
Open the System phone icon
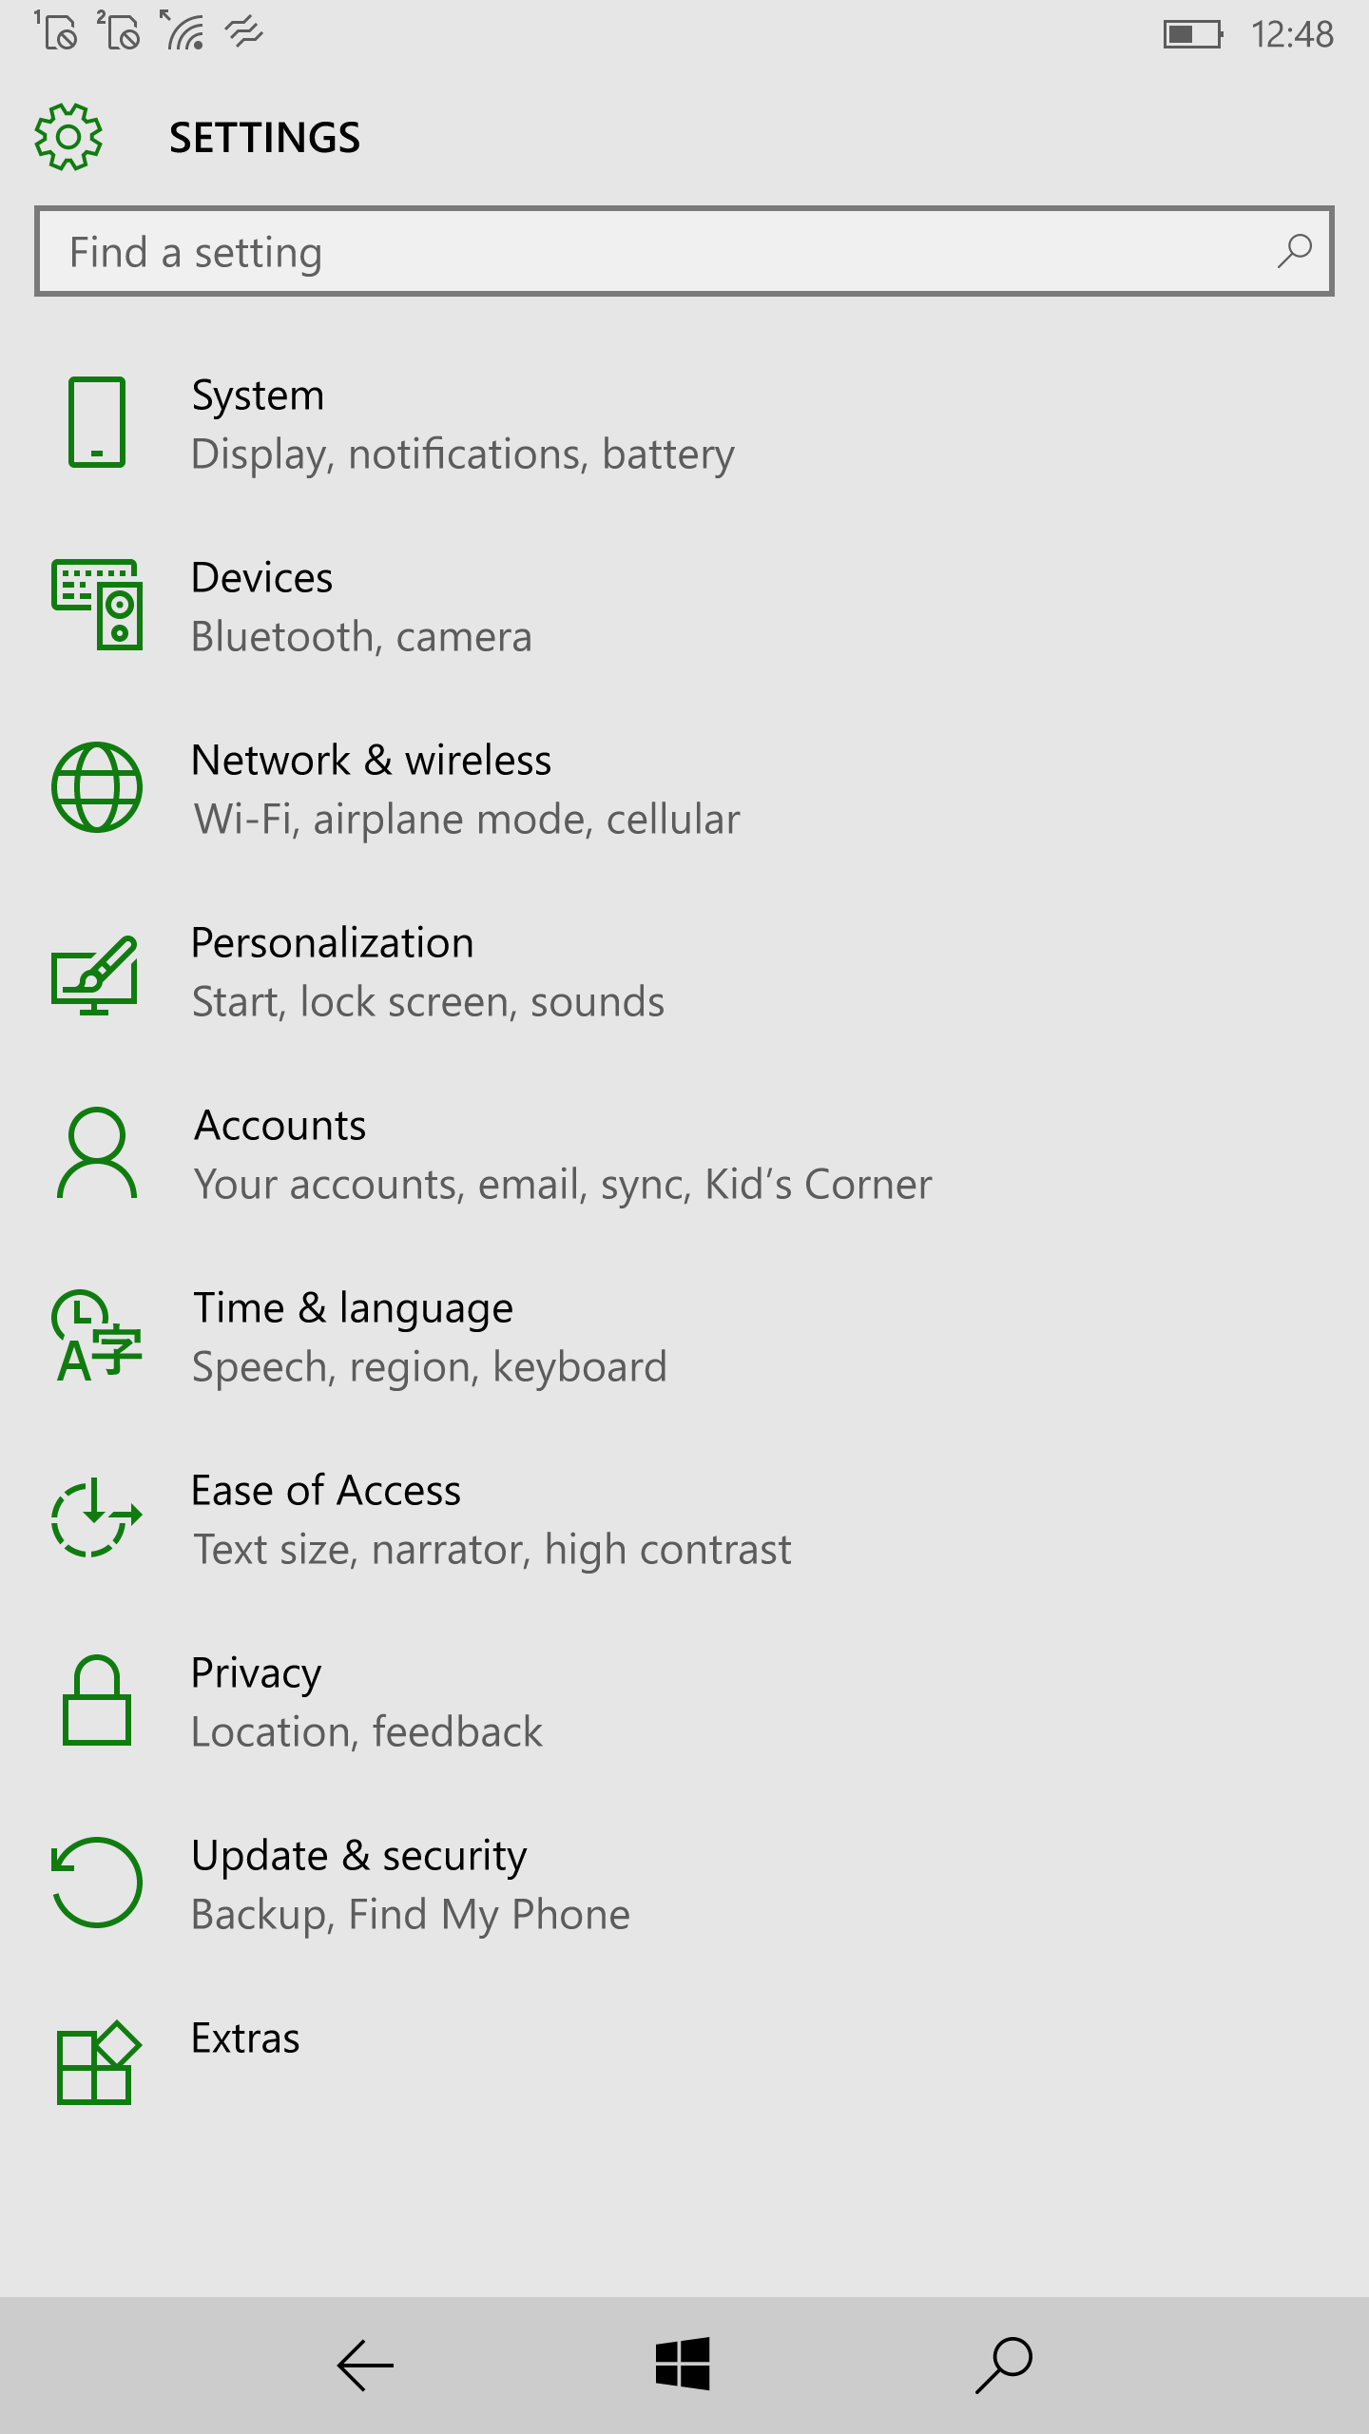tap(97, 422)
